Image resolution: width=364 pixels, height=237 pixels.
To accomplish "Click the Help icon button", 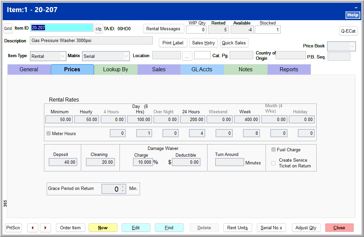I will tap(353, 15).
